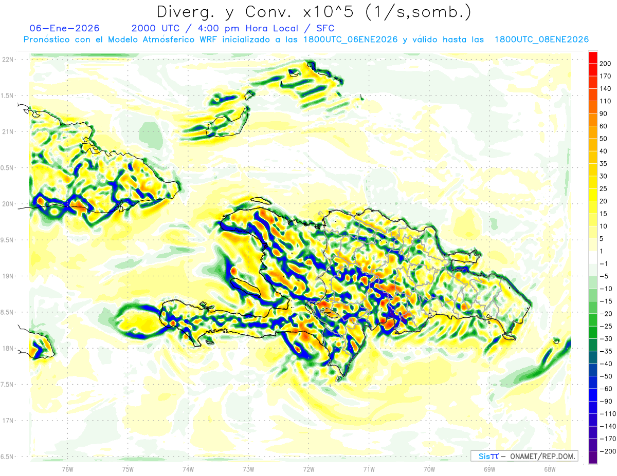Click the '70W' longitude label
Screen dimensions: 617x476
point(429,469)
